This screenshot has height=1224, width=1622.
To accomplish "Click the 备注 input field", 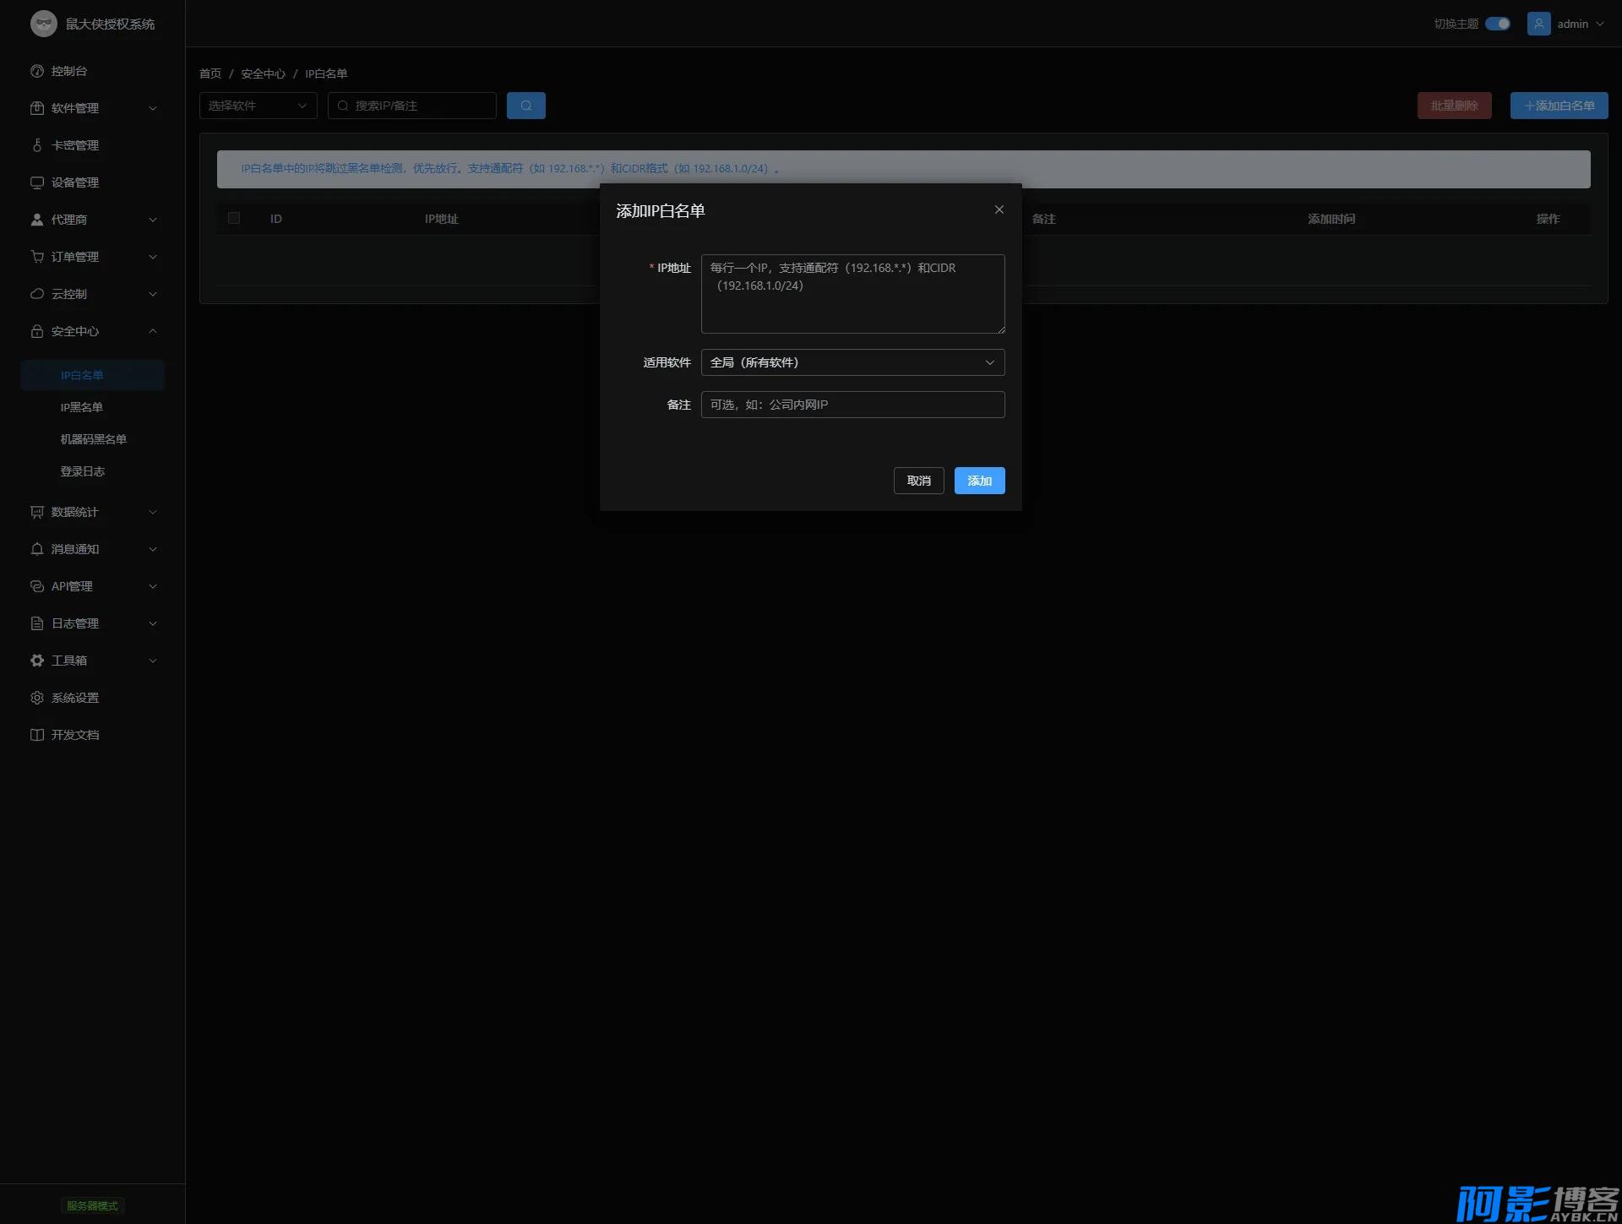I will coord(852,405).
